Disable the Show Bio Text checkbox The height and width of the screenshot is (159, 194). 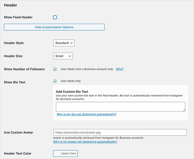click(x=55, y=81)
